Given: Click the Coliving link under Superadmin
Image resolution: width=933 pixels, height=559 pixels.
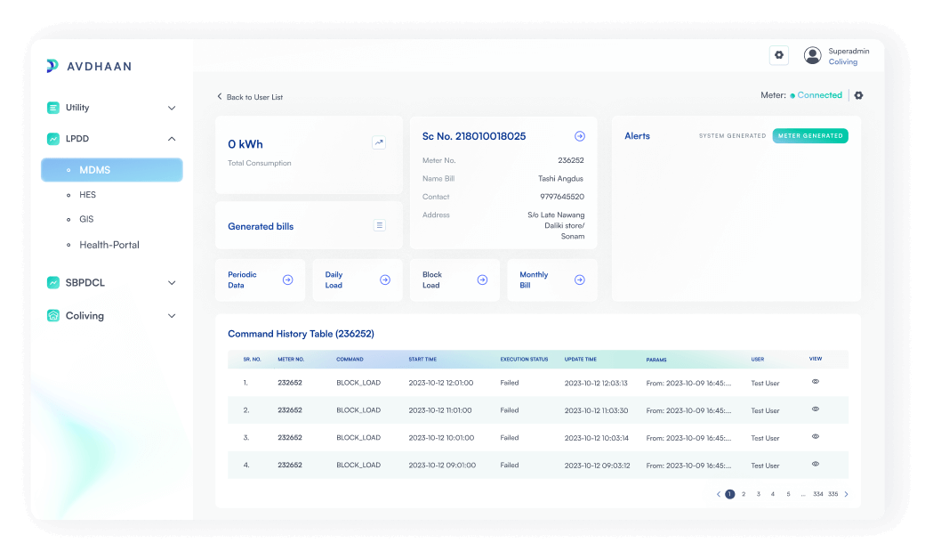Looking at the screenshot, I should click(842, 61).
